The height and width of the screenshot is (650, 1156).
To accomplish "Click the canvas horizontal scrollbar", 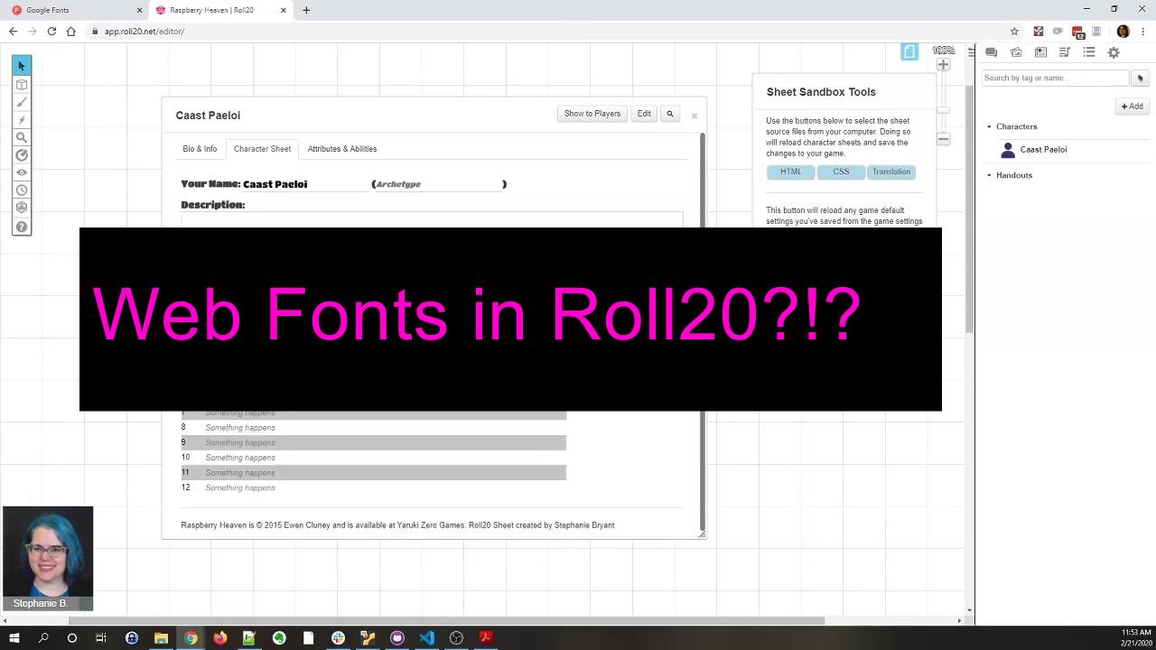I will 446,620.
